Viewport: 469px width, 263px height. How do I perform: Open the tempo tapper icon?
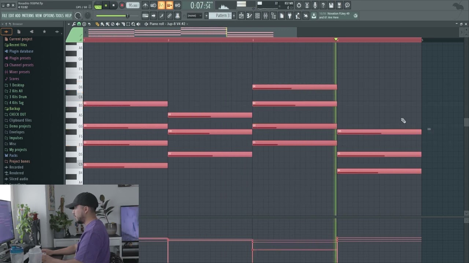pos(298,16)
